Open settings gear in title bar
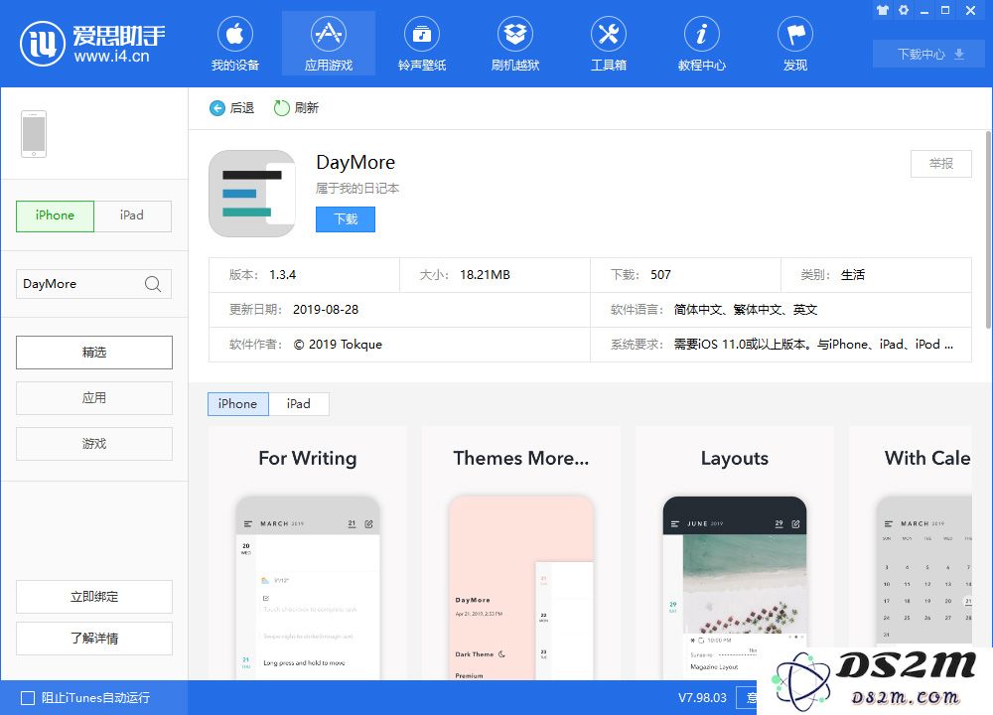The image size is (993, 715). point(904,10)
